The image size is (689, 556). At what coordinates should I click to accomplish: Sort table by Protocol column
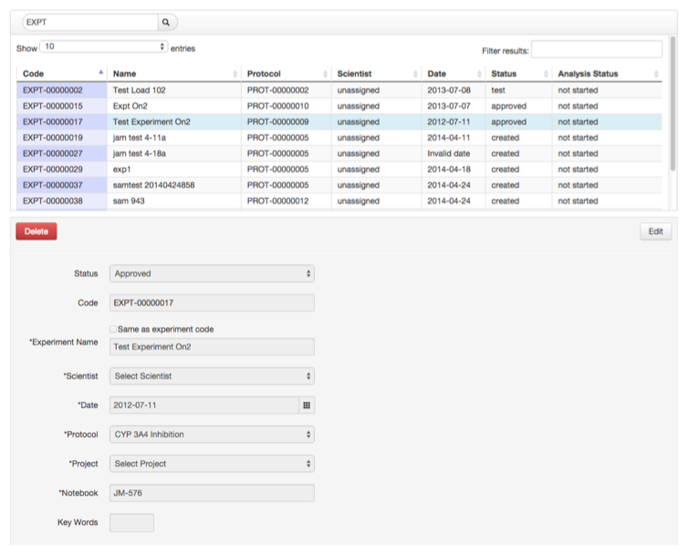point(286,73)
